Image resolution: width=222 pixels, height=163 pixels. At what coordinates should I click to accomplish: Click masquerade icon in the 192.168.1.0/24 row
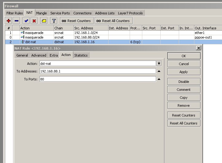click(22, 33)
